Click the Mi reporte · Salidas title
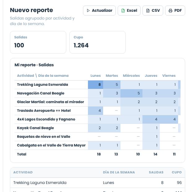 click(34, 65)
